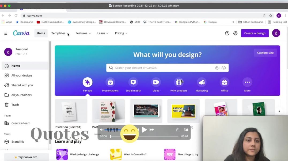Click the volume speaker icon in video overlay
Image resolution: width=288 pixels, height=161 pixels.
tap(101, 130)
